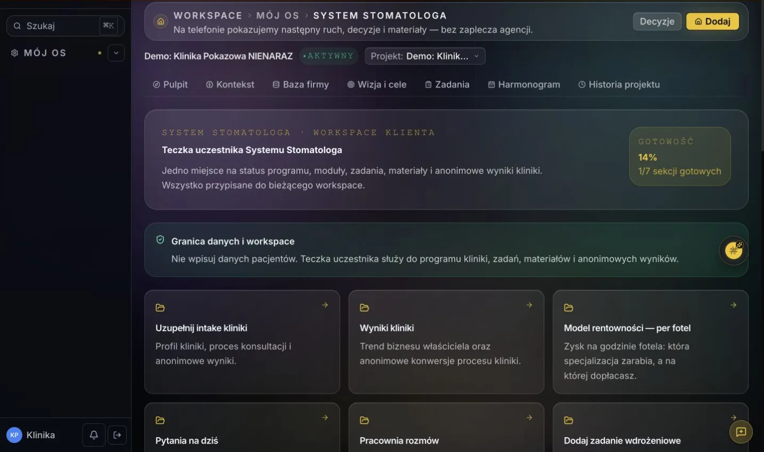Click folder icon on Uzupełnij intake kliniki card

click(x=160, y=308)
